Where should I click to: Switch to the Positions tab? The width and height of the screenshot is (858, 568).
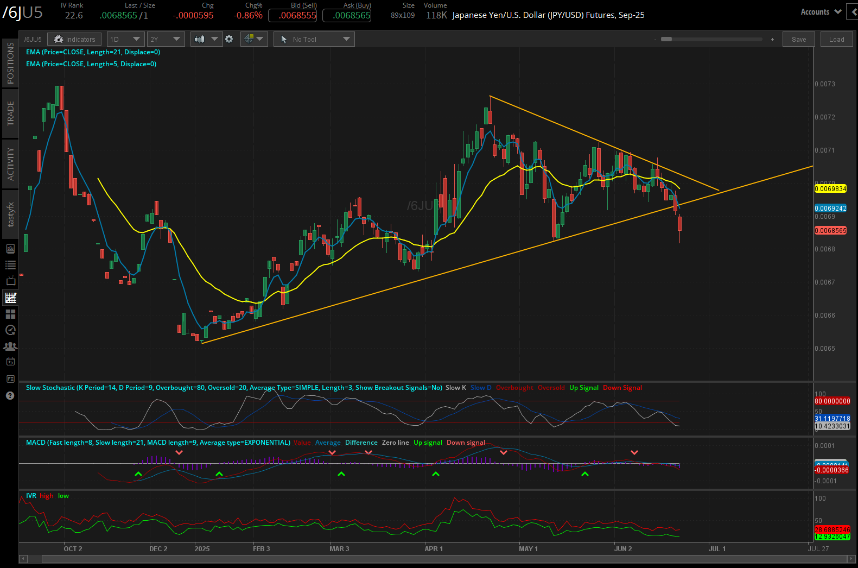[10, 64]
